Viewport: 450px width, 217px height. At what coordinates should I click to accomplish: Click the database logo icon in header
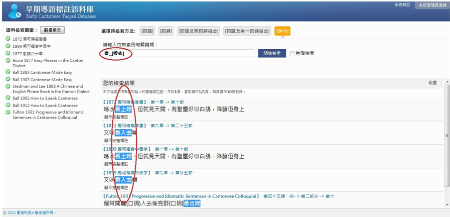(x=14, y=10)
